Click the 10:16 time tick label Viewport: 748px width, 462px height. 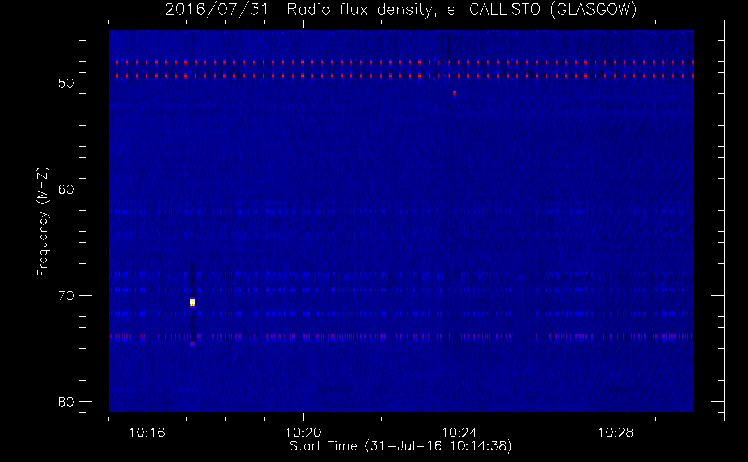(147, 433)
